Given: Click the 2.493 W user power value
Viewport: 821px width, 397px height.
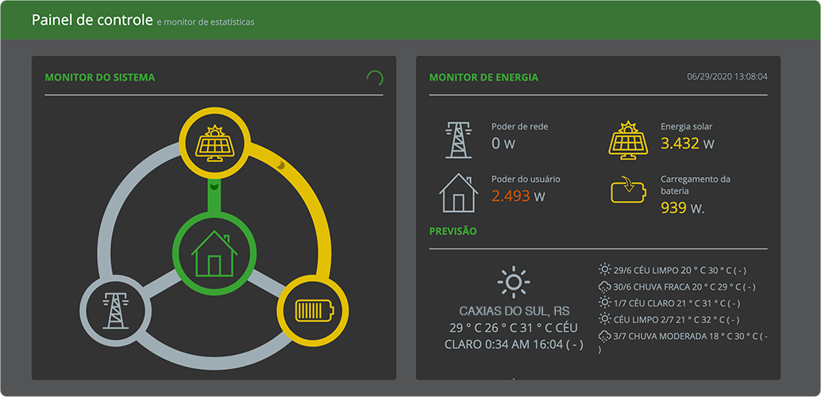Looking at the screenshot, I should tap(518, 196).
